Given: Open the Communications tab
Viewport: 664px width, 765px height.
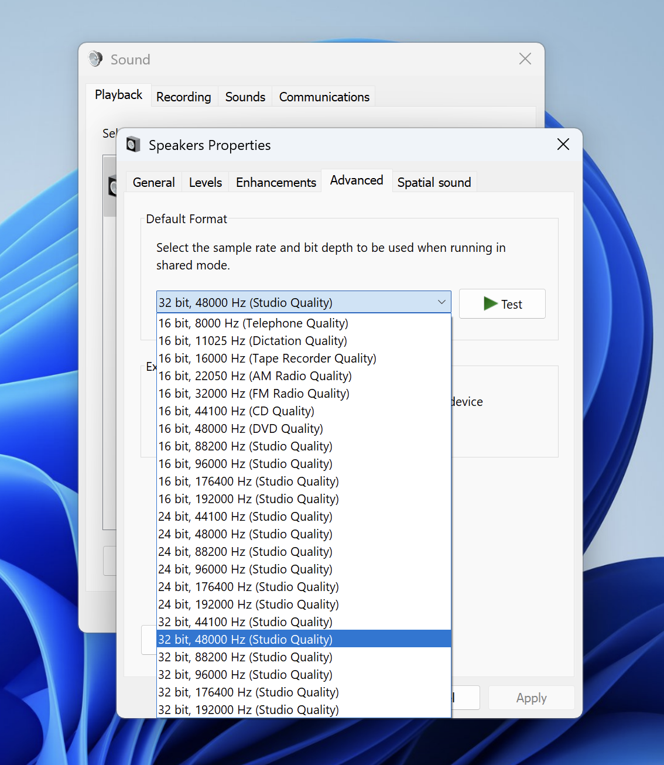Looking at the screenshot, I should [324, 97].
